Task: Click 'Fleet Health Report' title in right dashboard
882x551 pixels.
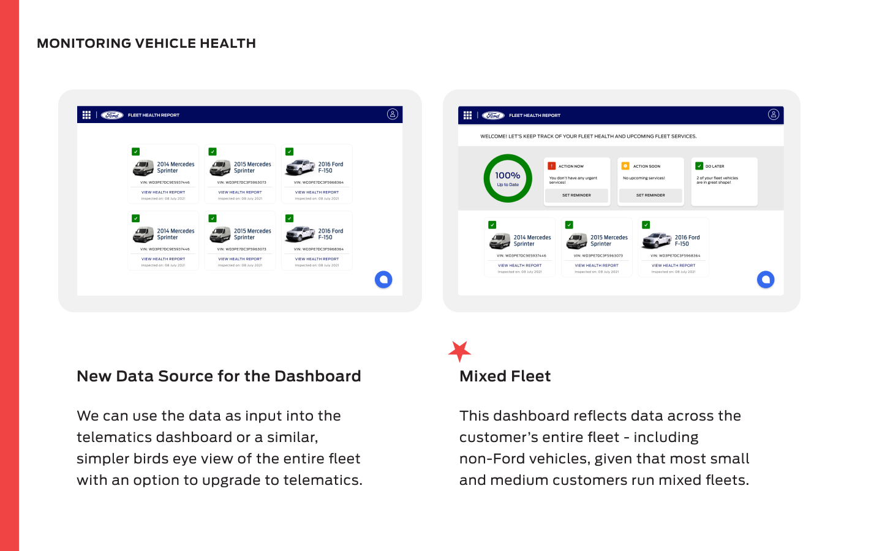Action: pyautogui.click(x=535, y=115)
